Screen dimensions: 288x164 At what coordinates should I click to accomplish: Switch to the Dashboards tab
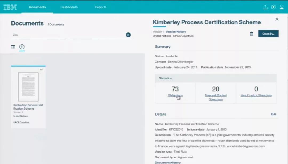(x=69, y=7)
